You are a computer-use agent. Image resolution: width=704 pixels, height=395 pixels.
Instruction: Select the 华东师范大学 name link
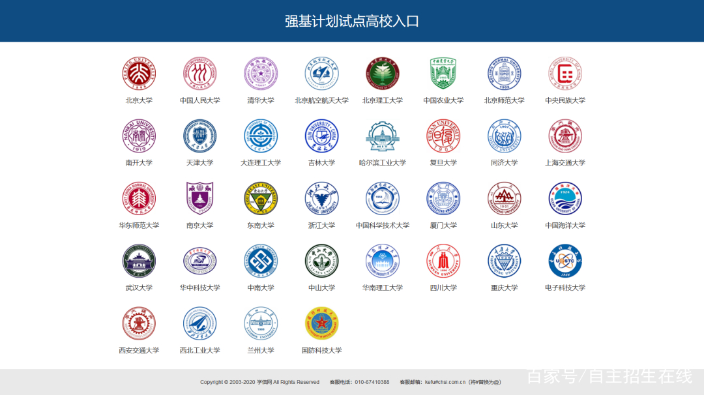[x=139, y=226]
